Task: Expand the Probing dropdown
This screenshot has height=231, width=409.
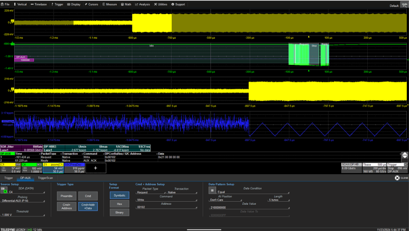Action: point(22,201)
